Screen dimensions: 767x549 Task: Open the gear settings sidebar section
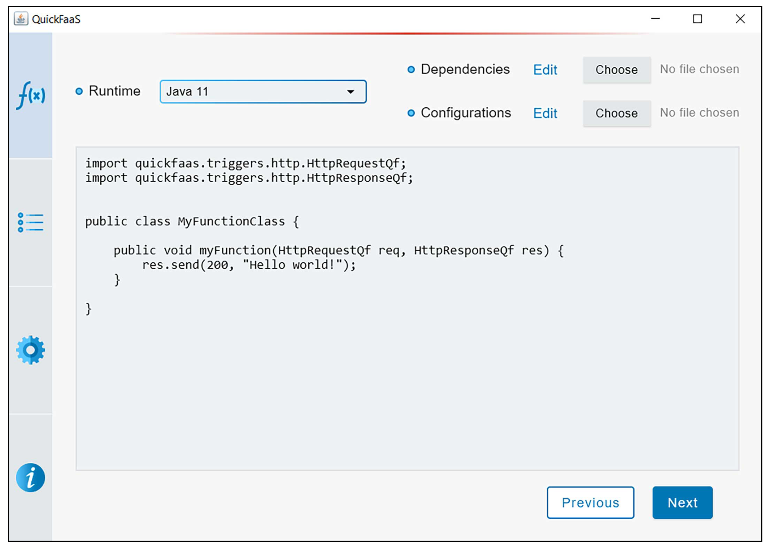[30, 349]
